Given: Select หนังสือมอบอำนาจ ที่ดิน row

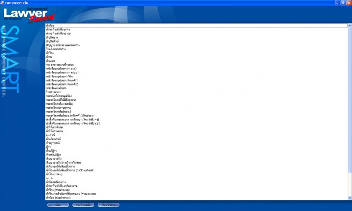Looking at the screenshot, I should [196, 76].
